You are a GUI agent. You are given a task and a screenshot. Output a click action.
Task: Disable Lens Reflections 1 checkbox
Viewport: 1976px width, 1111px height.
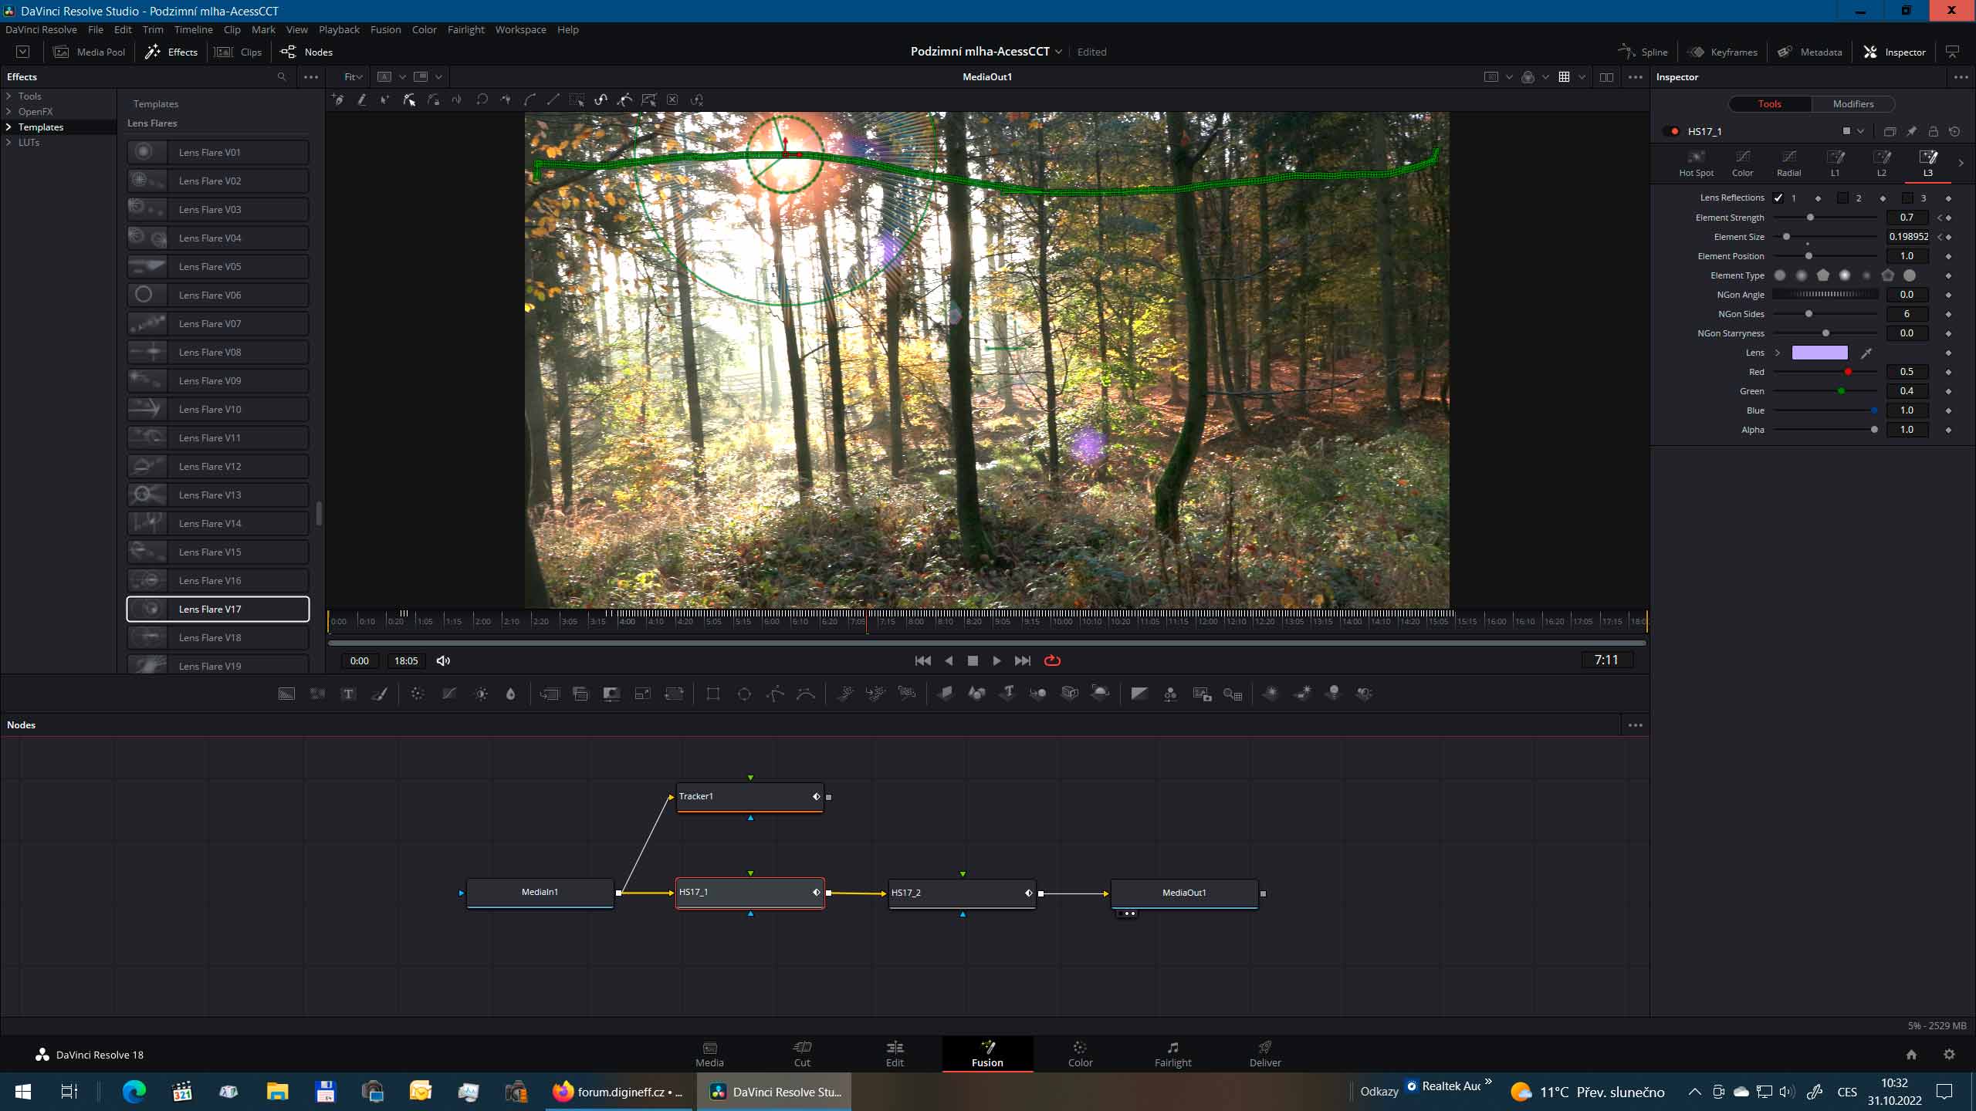pos(1778,198)
